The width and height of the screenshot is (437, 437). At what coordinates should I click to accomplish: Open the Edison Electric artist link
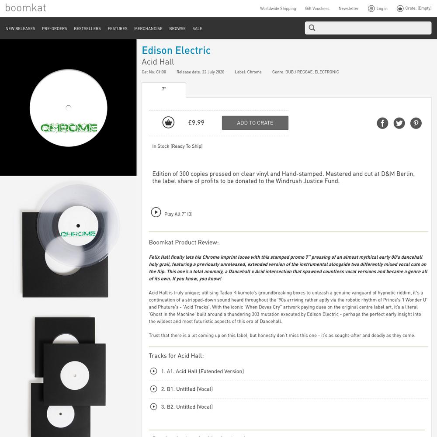pos(176,50)
